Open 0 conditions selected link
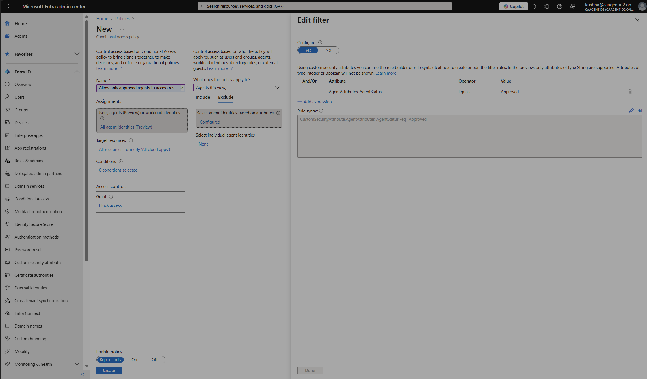The image size is (647, 379). 118,170
